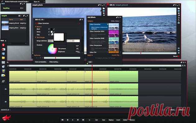
Task: Switch to the Room #1 tab
Action: point(37,2)
